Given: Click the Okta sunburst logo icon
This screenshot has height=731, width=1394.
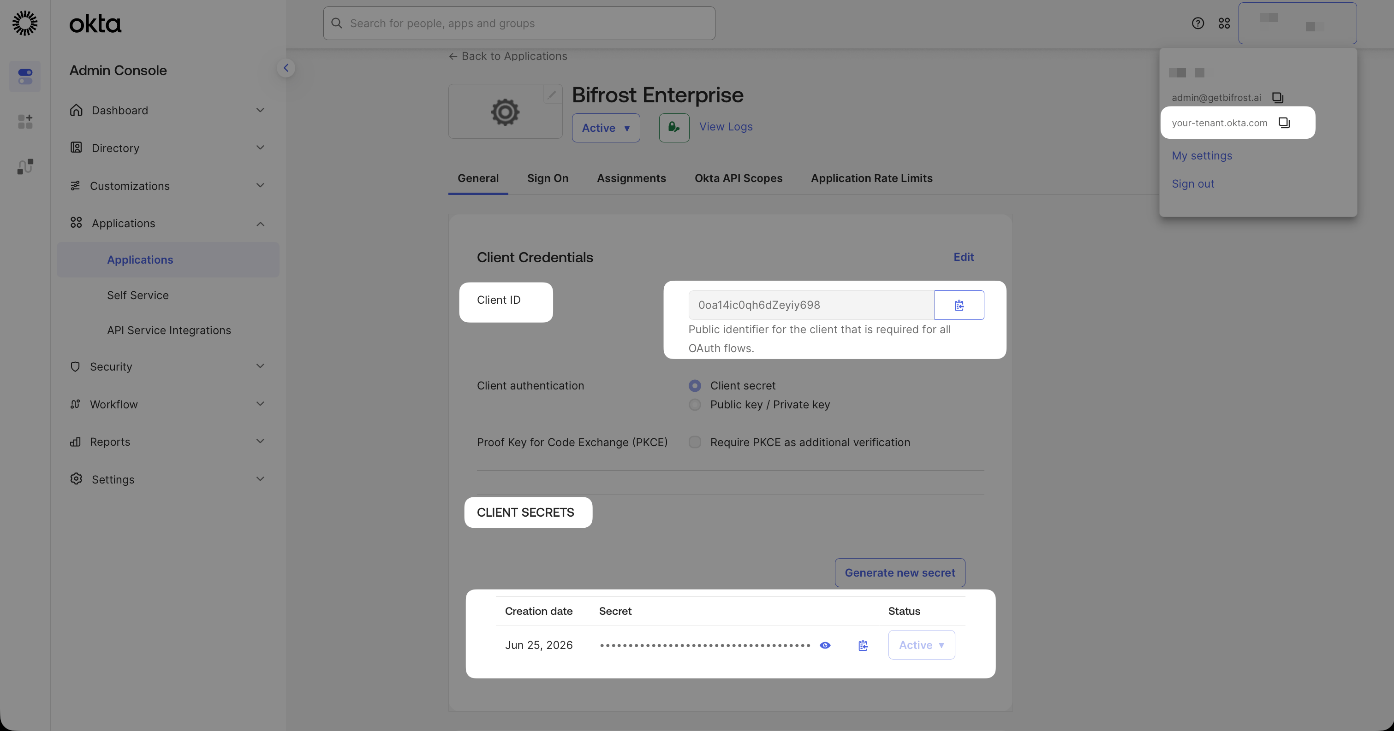Looking at the screenshot, I should (25, 23).
